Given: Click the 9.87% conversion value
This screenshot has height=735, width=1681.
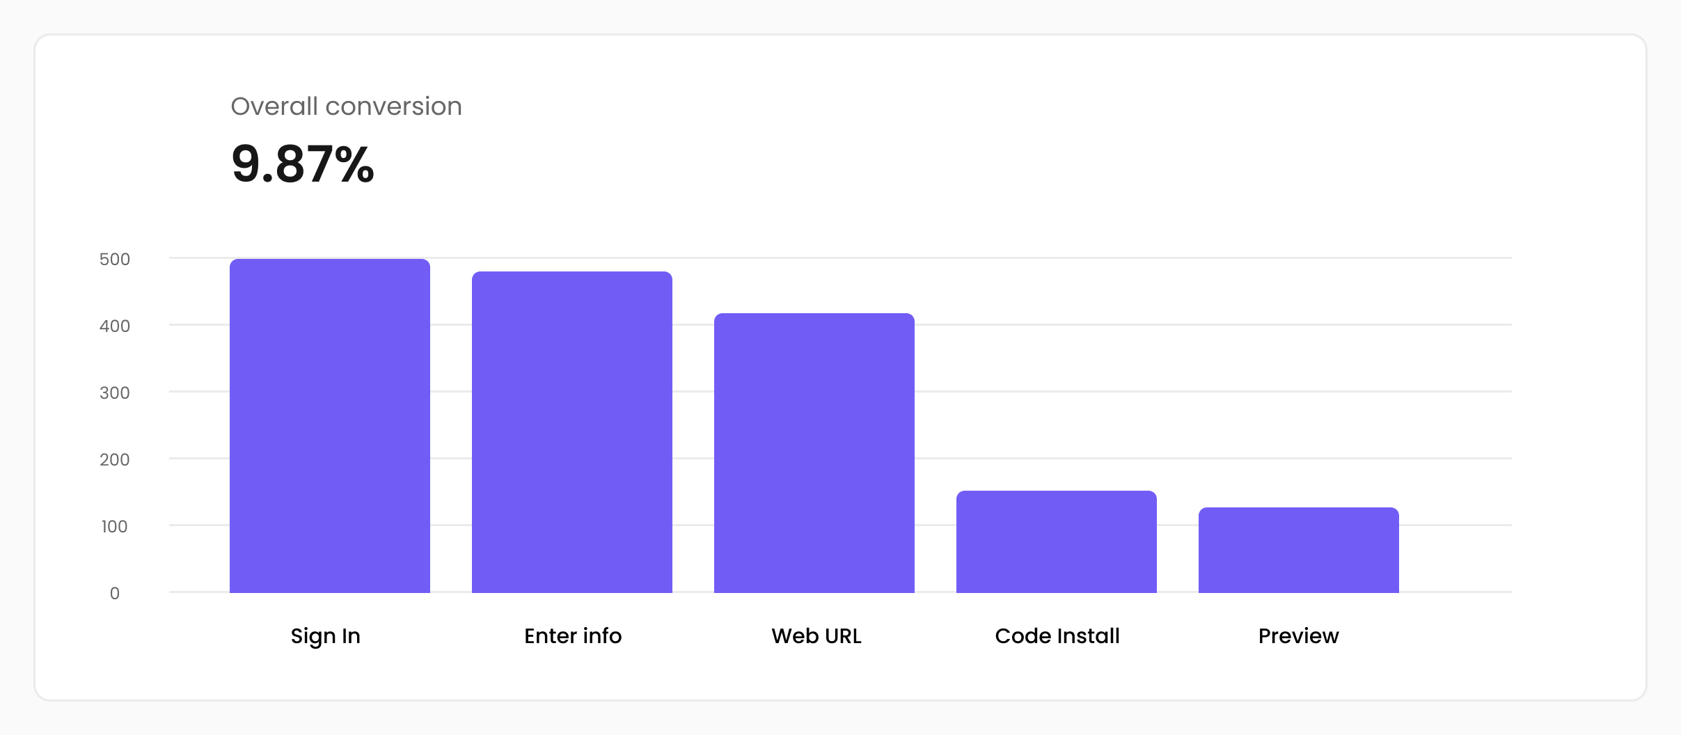Looking at the screenshot, I should click(x=302, y=165).
